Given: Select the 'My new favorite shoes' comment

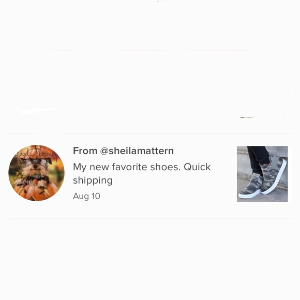Looking at the screenshot, I should point(142,173).
